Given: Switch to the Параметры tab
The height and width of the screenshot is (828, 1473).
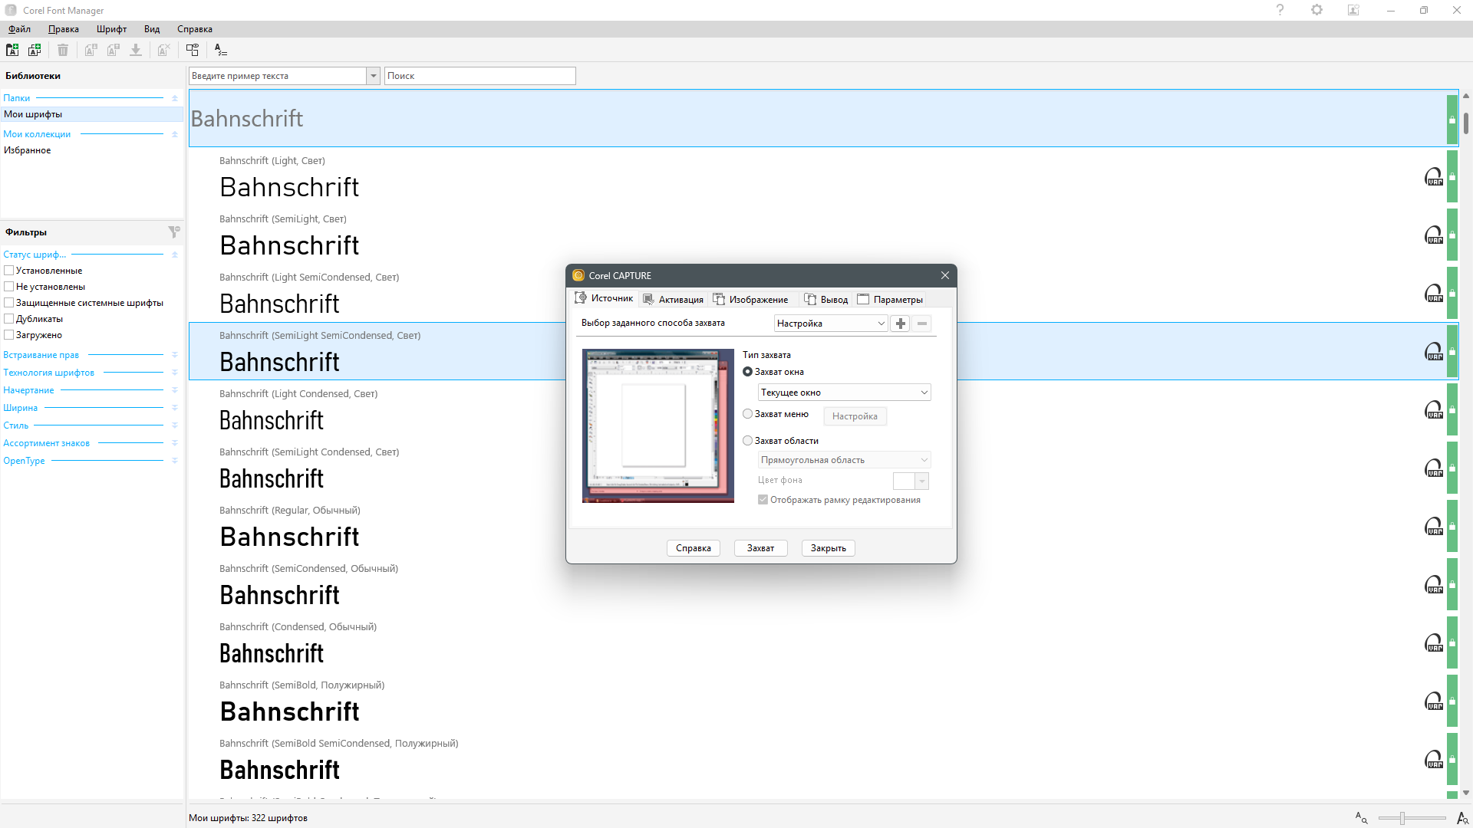Looking at the screenshot, I should tap(890, 300).
